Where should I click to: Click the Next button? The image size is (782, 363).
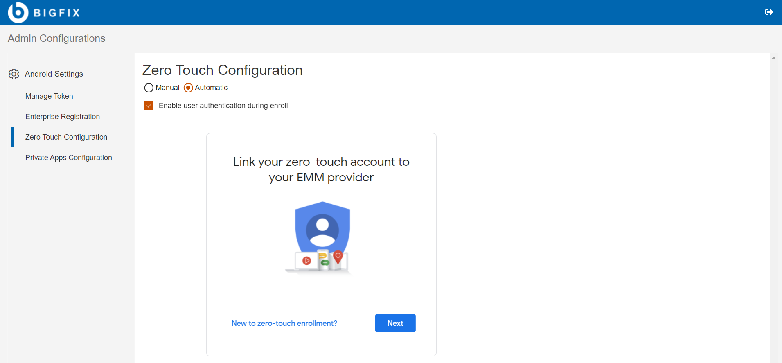395,323
